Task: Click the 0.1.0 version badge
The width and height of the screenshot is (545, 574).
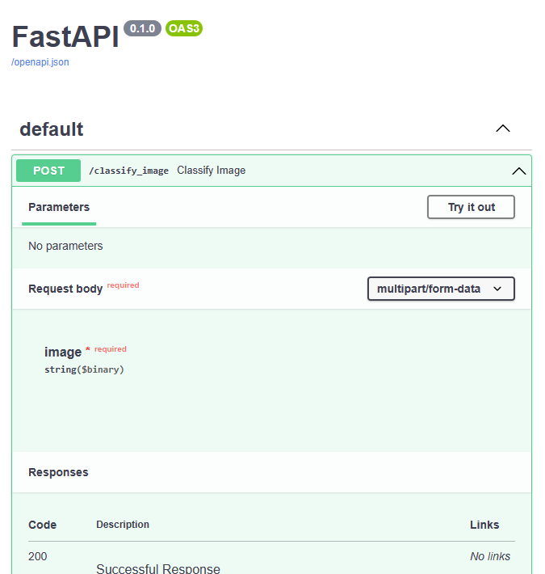Action: 142,28
